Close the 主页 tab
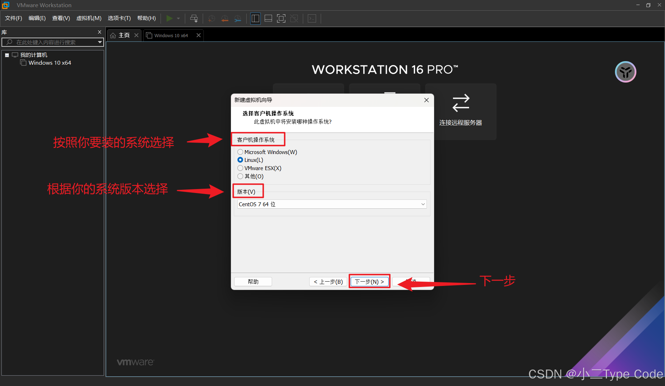Image resolution: width=665 pixels, height=386 pixels. point(136,35)
